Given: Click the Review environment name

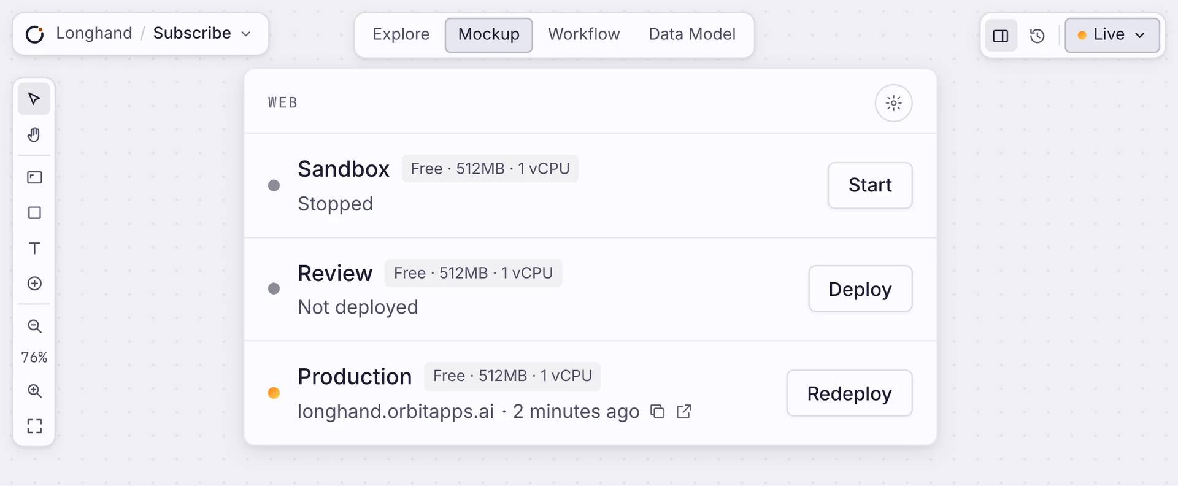Looking at the screenshot, I should click(335, 274).
